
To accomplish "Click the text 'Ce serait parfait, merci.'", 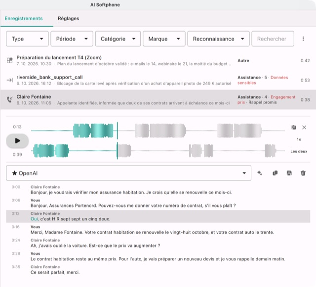I will coord(55,272).
